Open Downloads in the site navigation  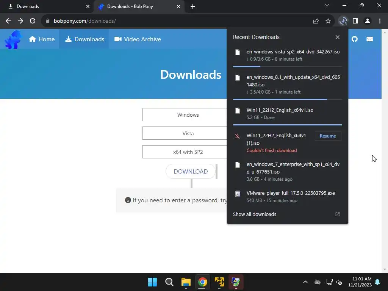click(84, 39)
